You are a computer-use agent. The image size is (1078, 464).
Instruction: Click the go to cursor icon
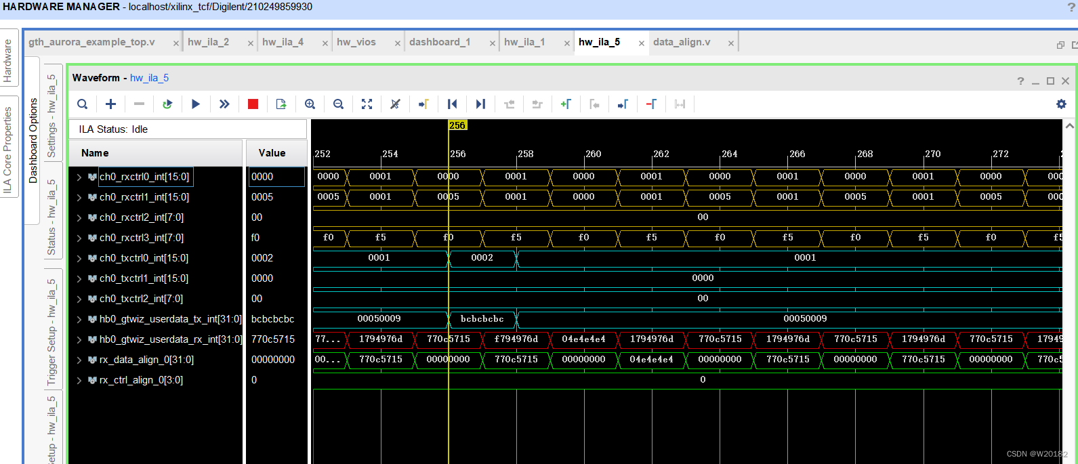click(423, 104)
